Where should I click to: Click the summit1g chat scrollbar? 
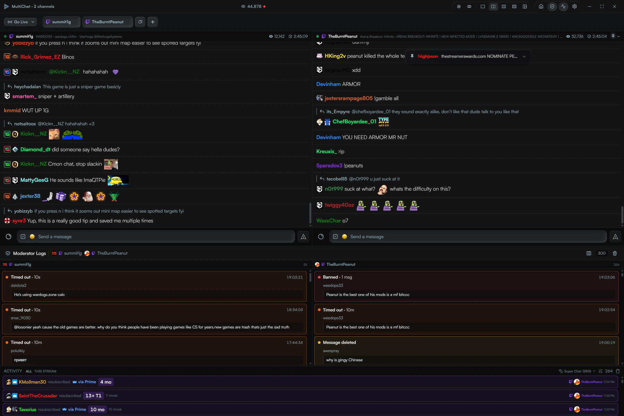tap(310, 213)
